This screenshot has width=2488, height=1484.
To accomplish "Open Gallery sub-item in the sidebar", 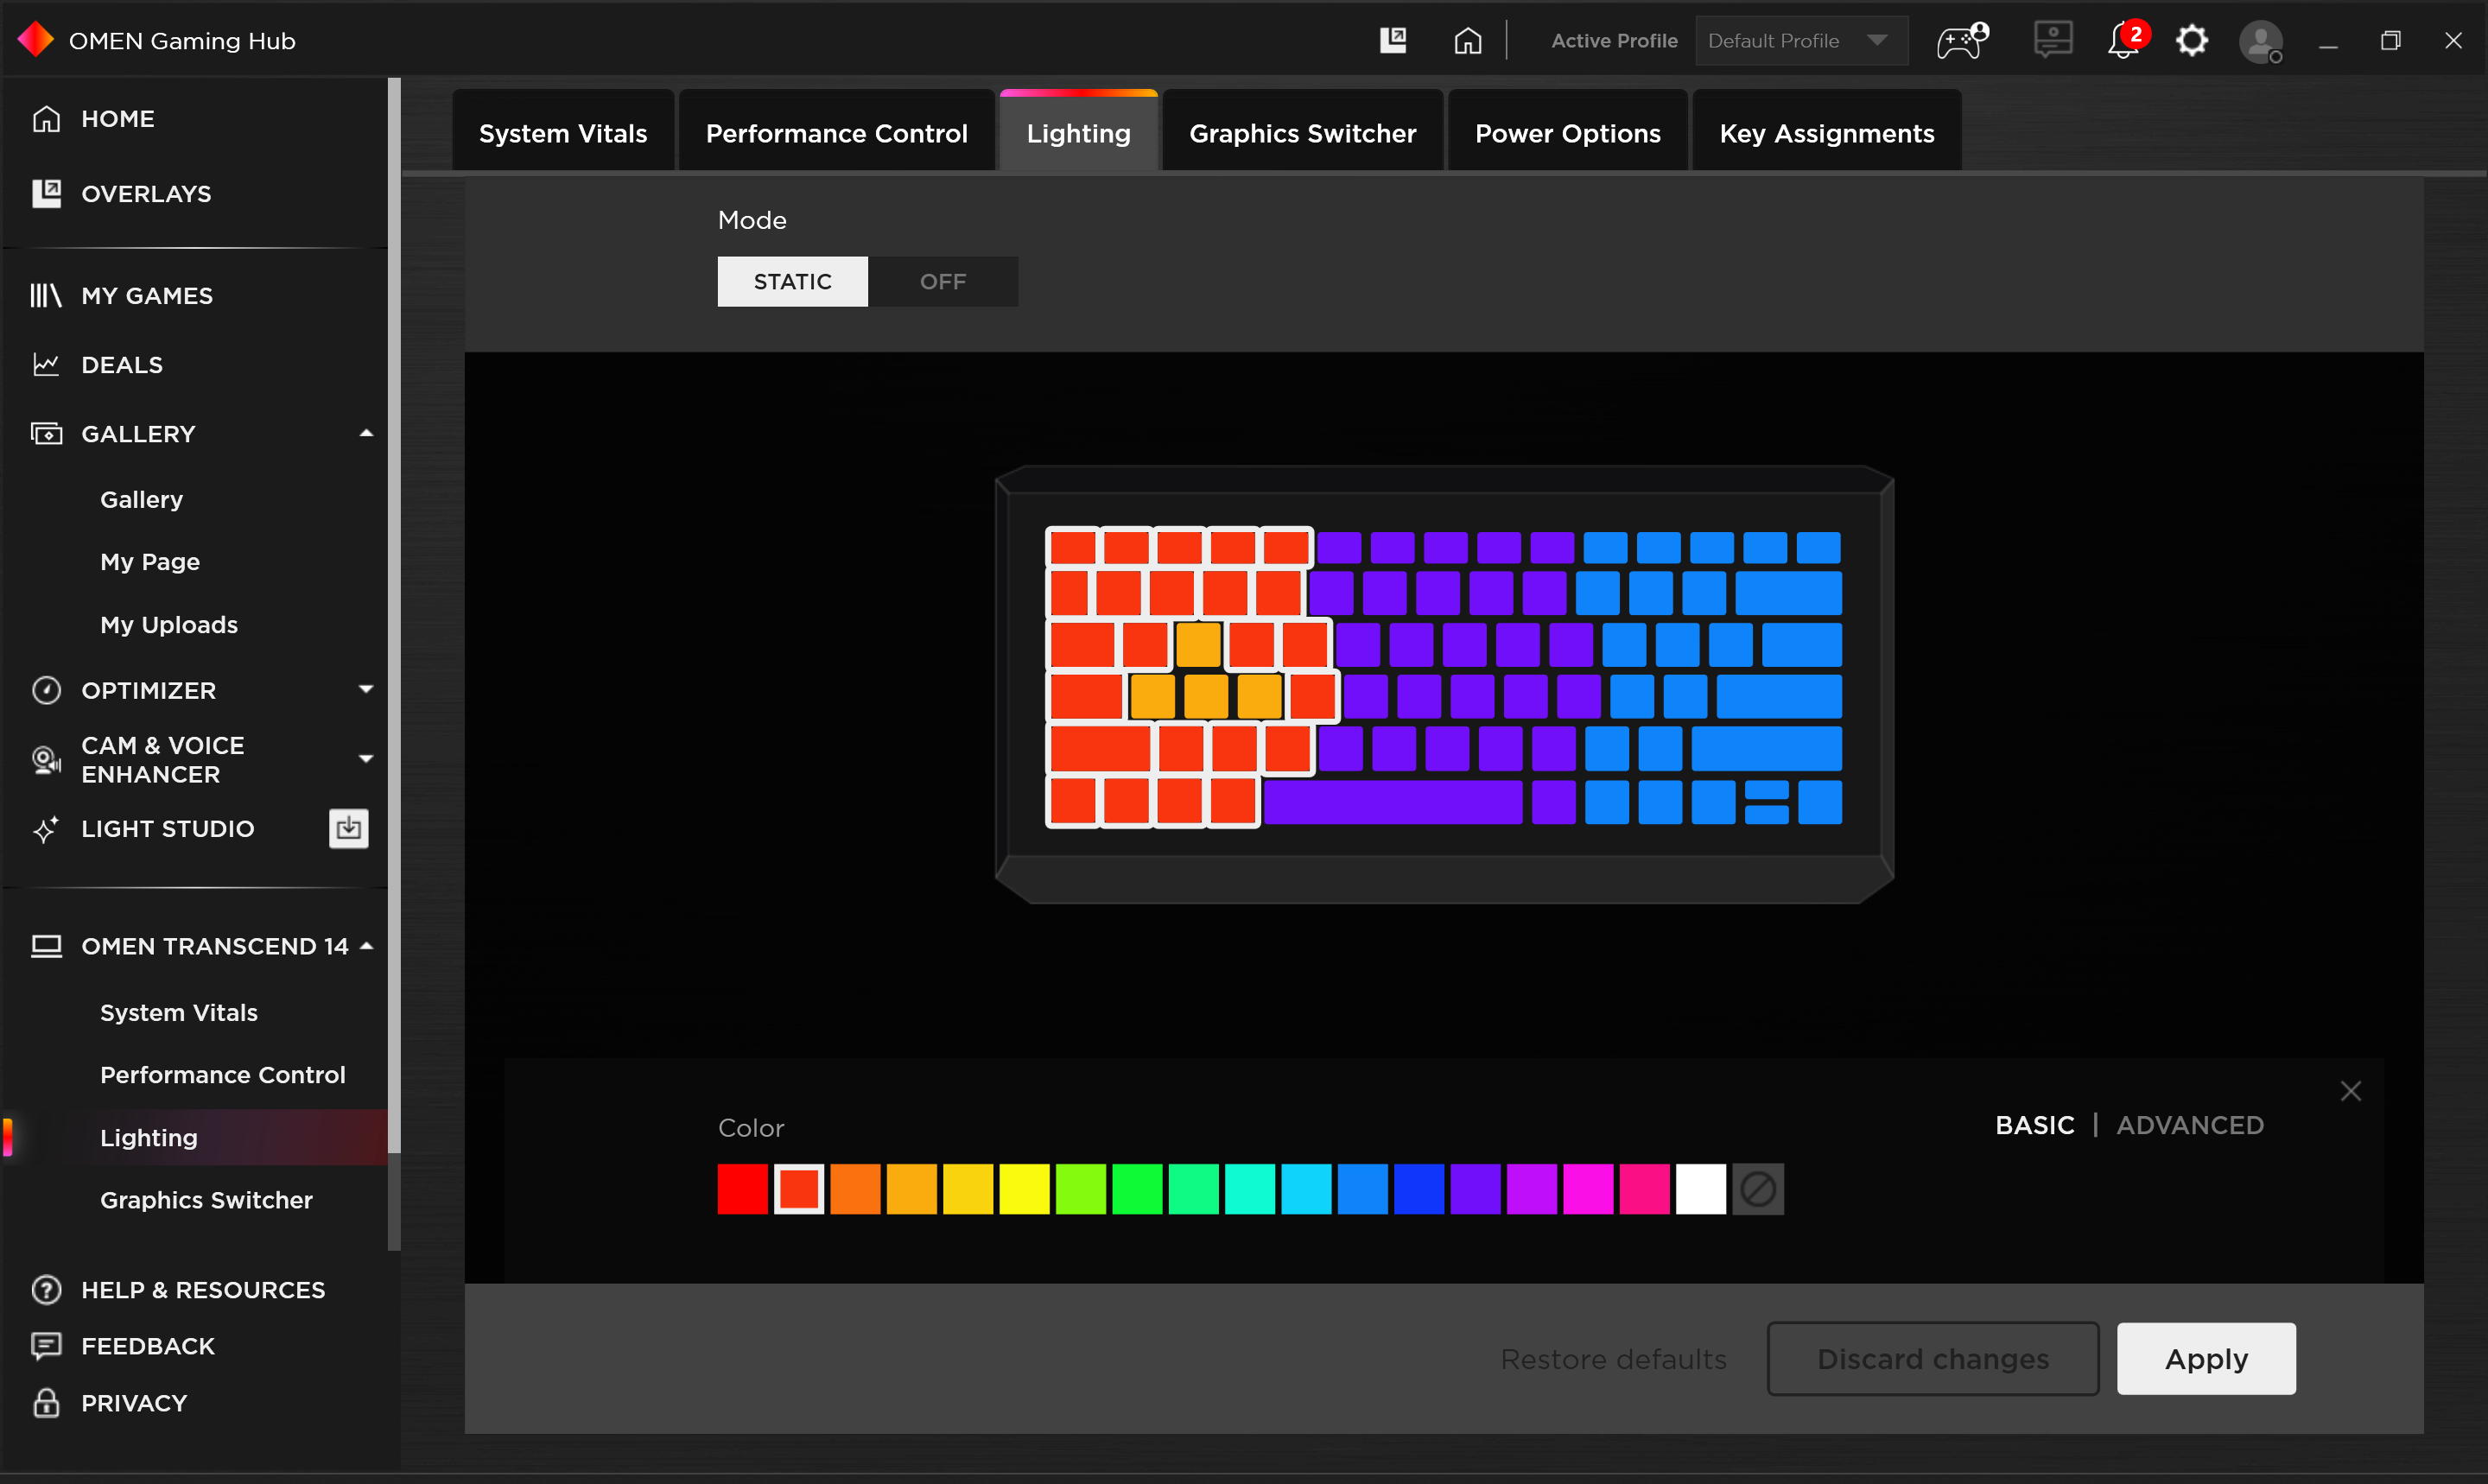I will [x=141, y=498].
